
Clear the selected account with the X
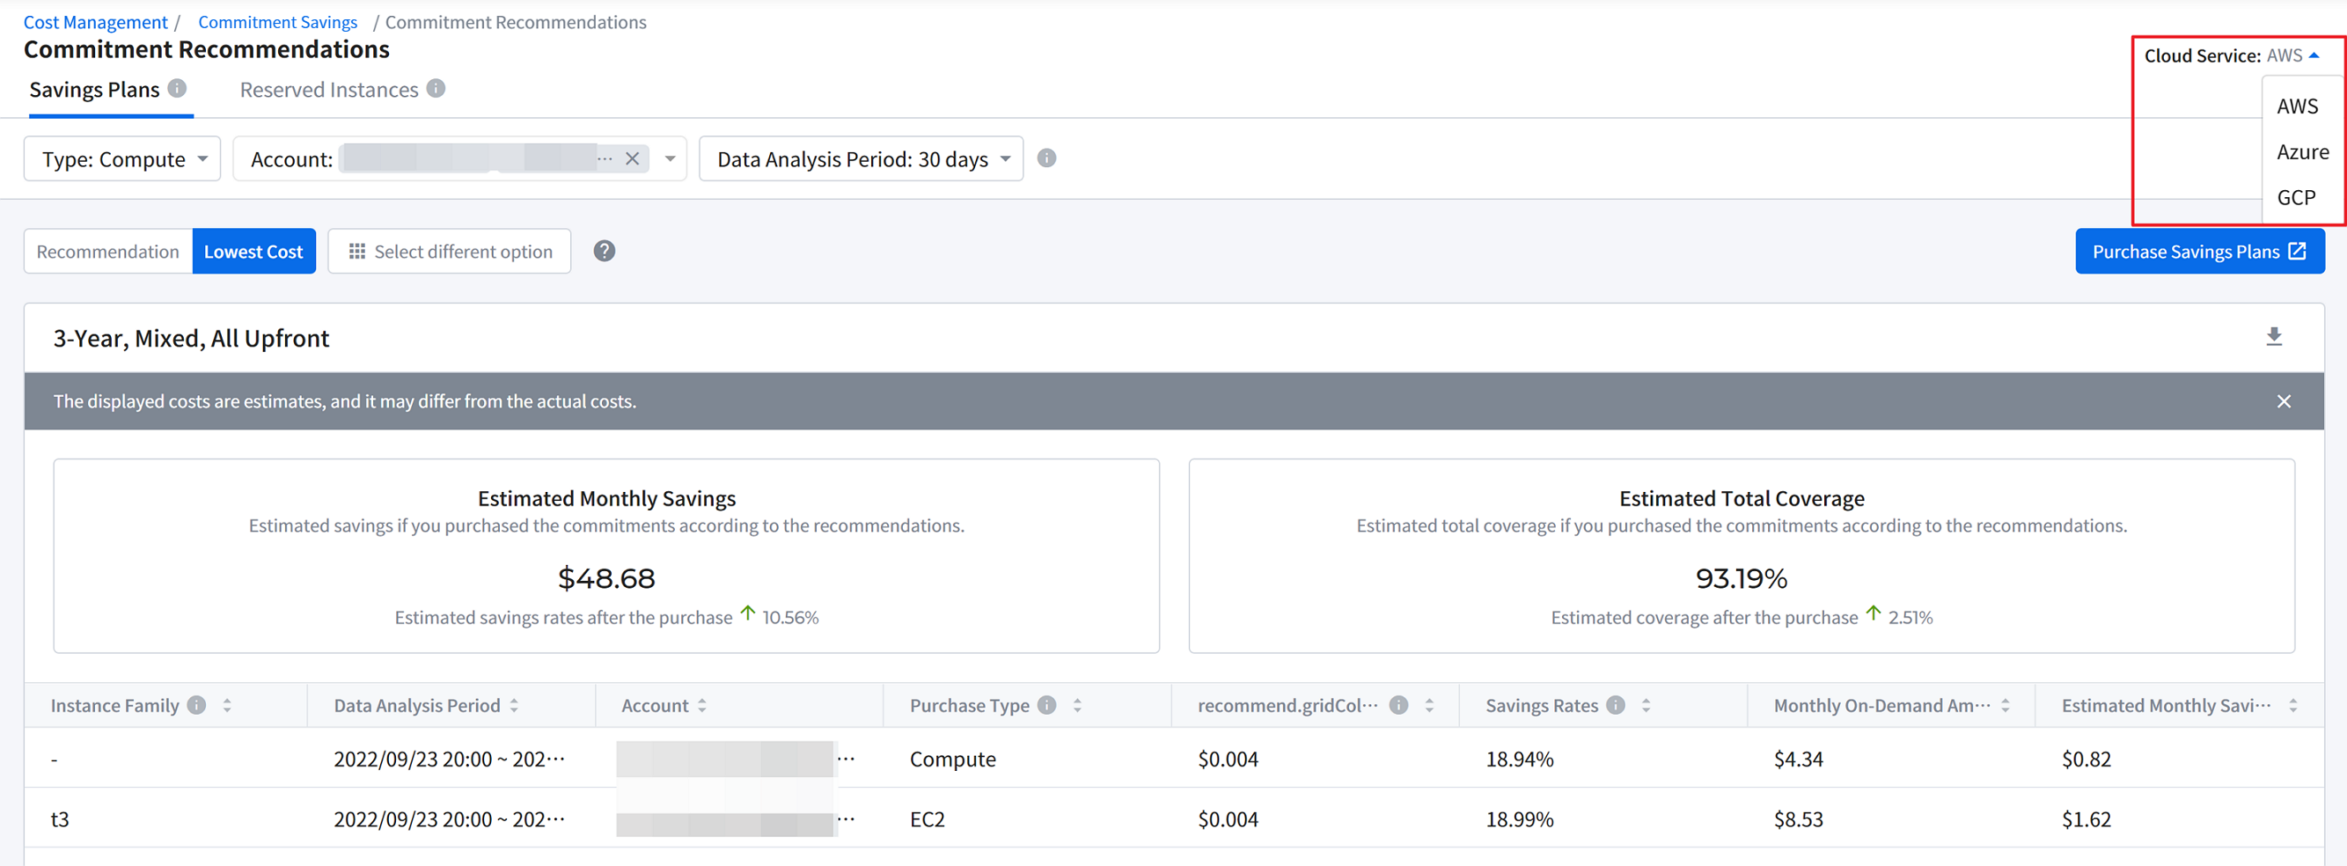tap(633, 158)
